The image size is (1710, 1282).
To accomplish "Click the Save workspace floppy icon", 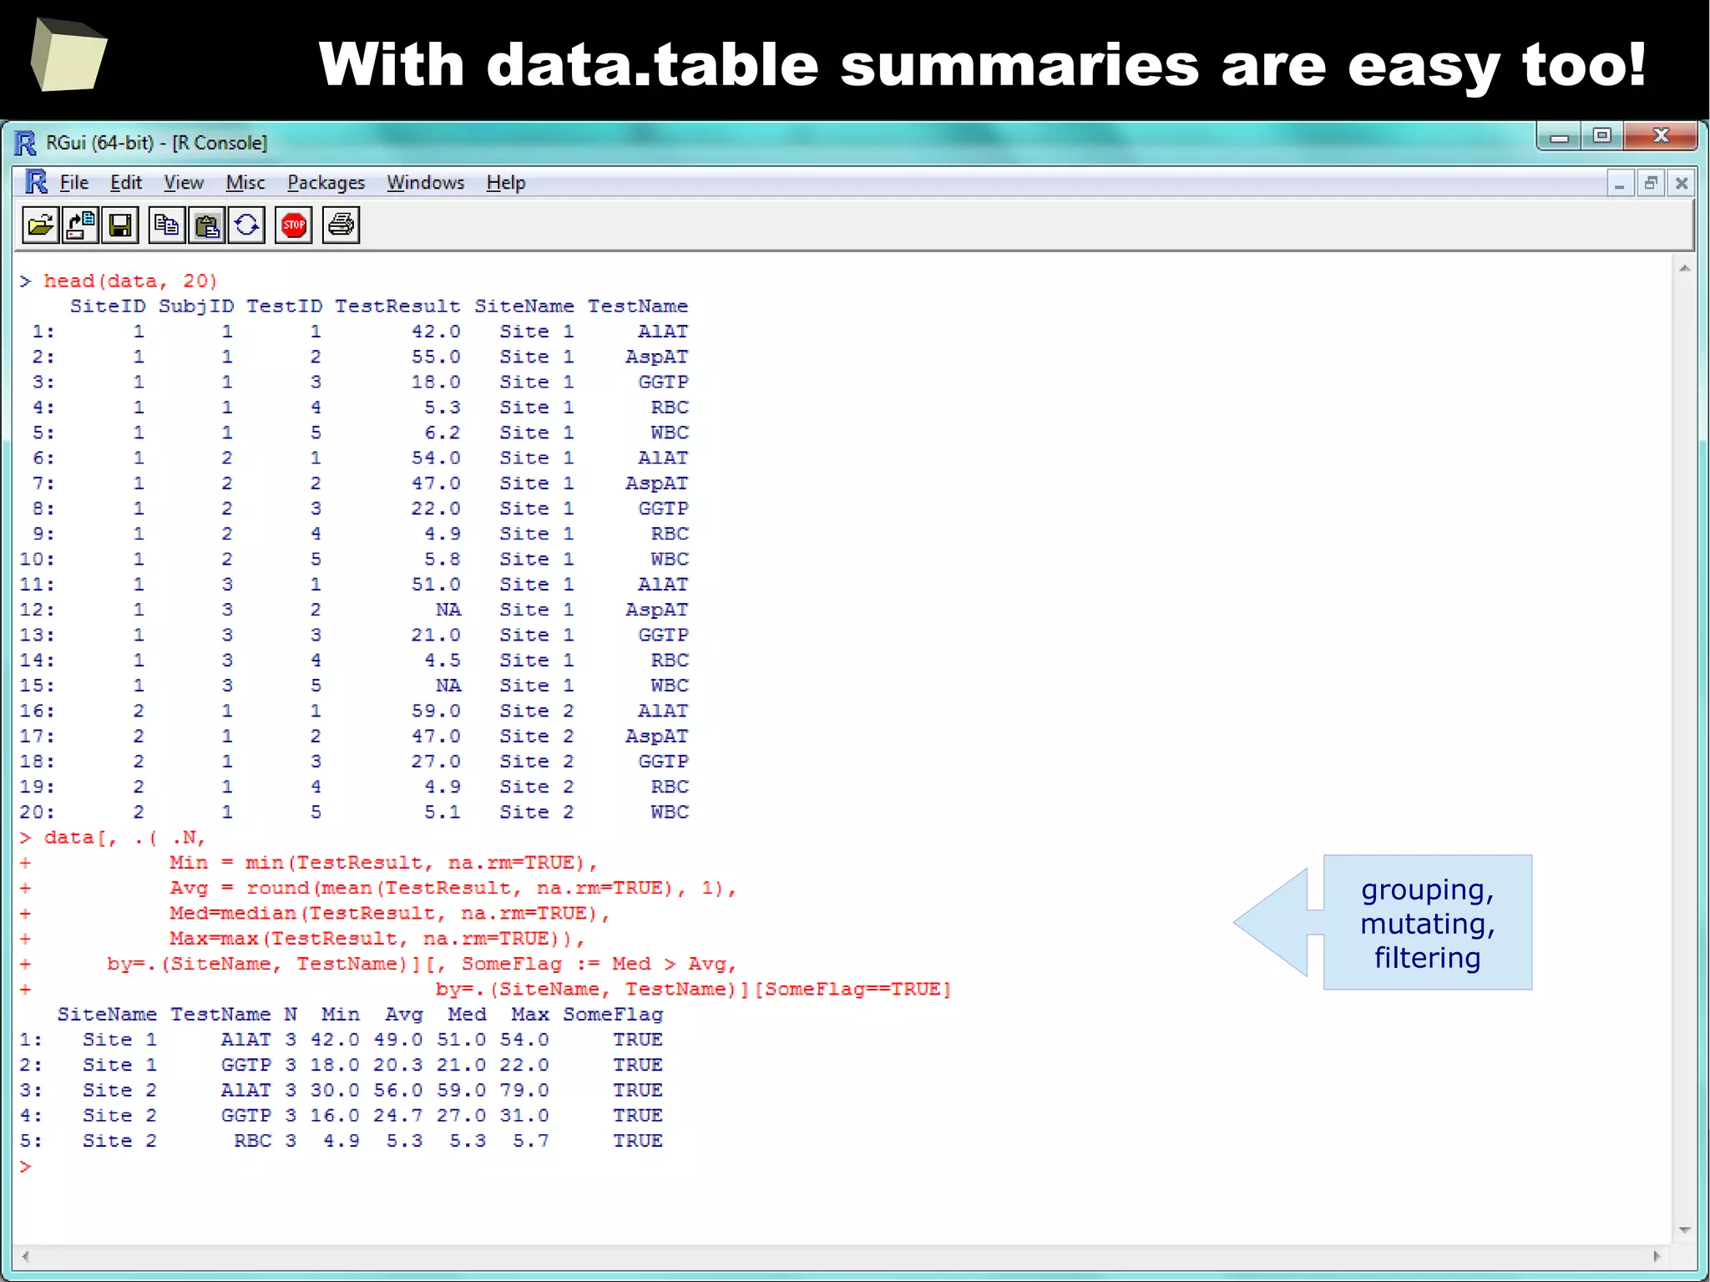I will click(x=120, y=225).
